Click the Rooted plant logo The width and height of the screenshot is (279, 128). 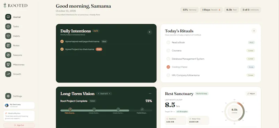5,5
